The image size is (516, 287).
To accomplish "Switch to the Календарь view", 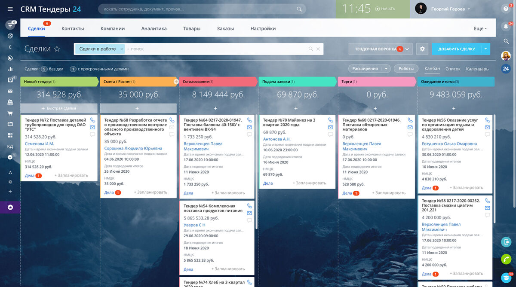I will tap(477, 69).
